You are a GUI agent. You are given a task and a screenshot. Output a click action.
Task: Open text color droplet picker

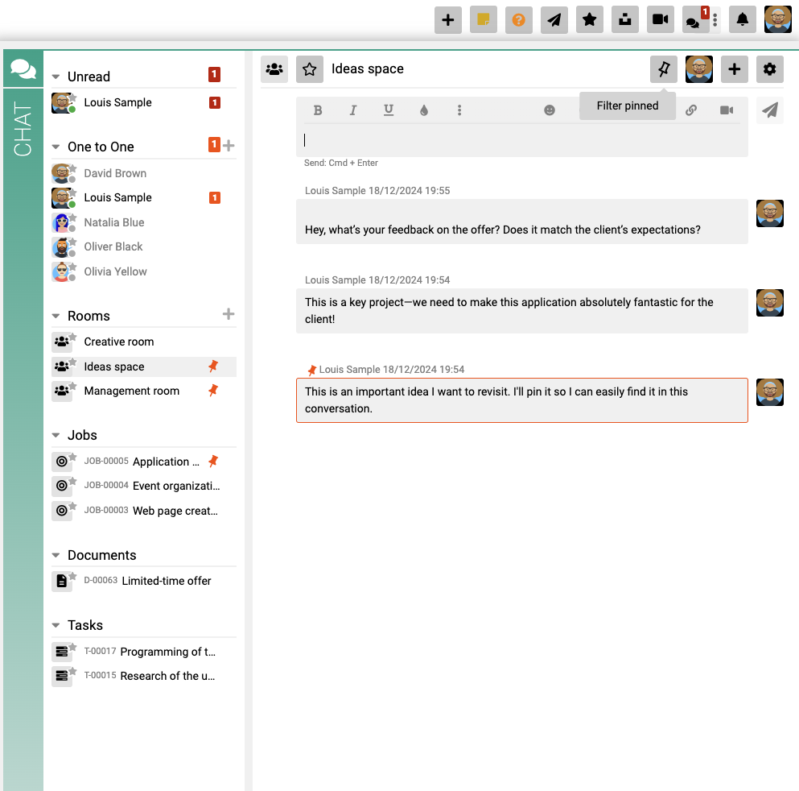[424, 110]
